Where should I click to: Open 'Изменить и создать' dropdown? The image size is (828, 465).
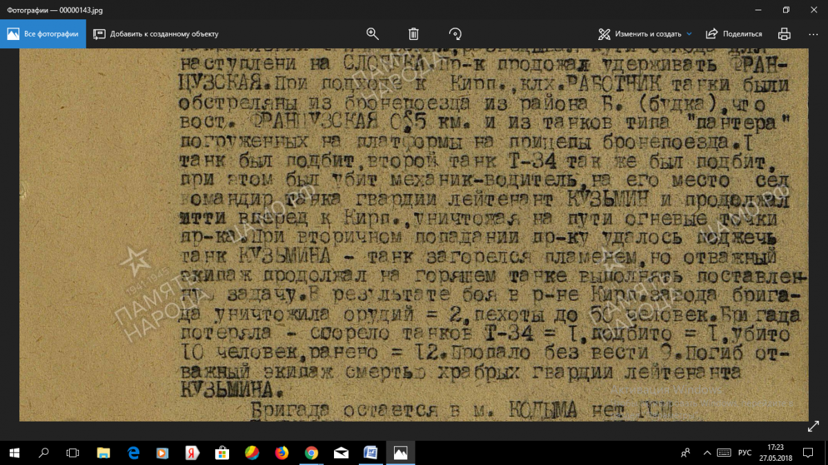645,34
